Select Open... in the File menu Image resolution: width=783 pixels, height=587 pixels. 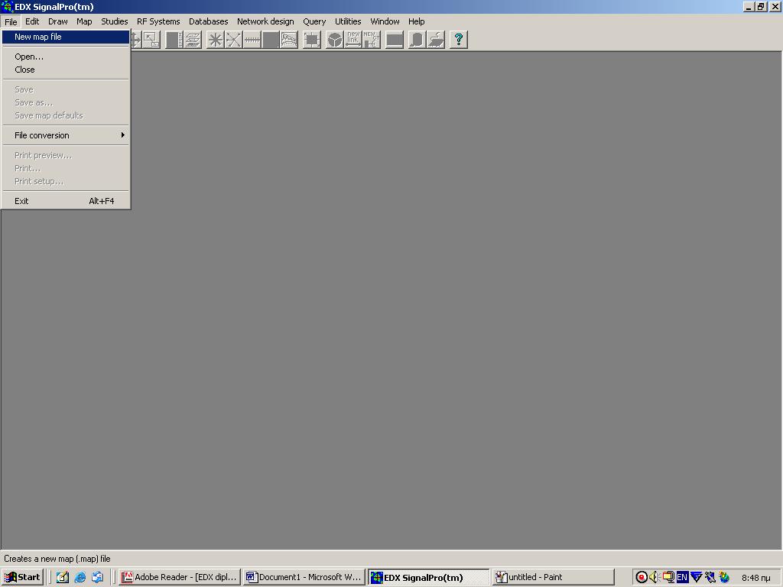(66, 57)
